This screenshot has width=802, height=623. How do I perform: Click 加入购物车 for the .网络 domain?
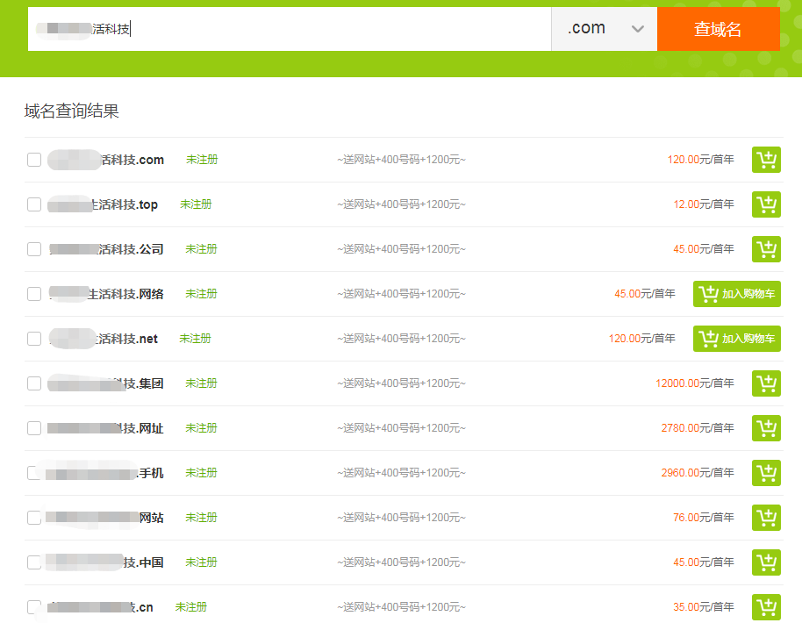point(737,294)
